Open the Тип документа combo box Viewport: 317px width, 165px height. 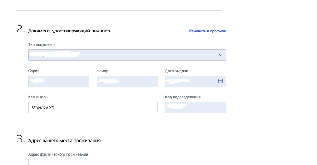click(127, 55)
